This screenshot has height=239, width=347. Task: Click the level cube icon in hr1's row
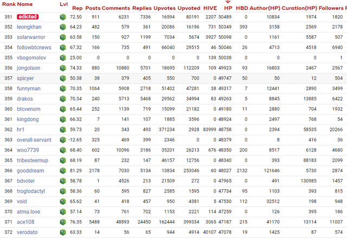(x=63, y=130)
